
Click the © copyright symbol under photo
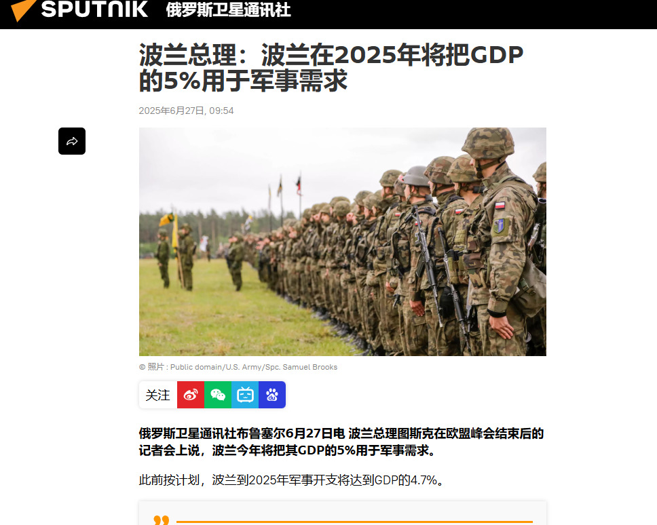click(142, 367)
